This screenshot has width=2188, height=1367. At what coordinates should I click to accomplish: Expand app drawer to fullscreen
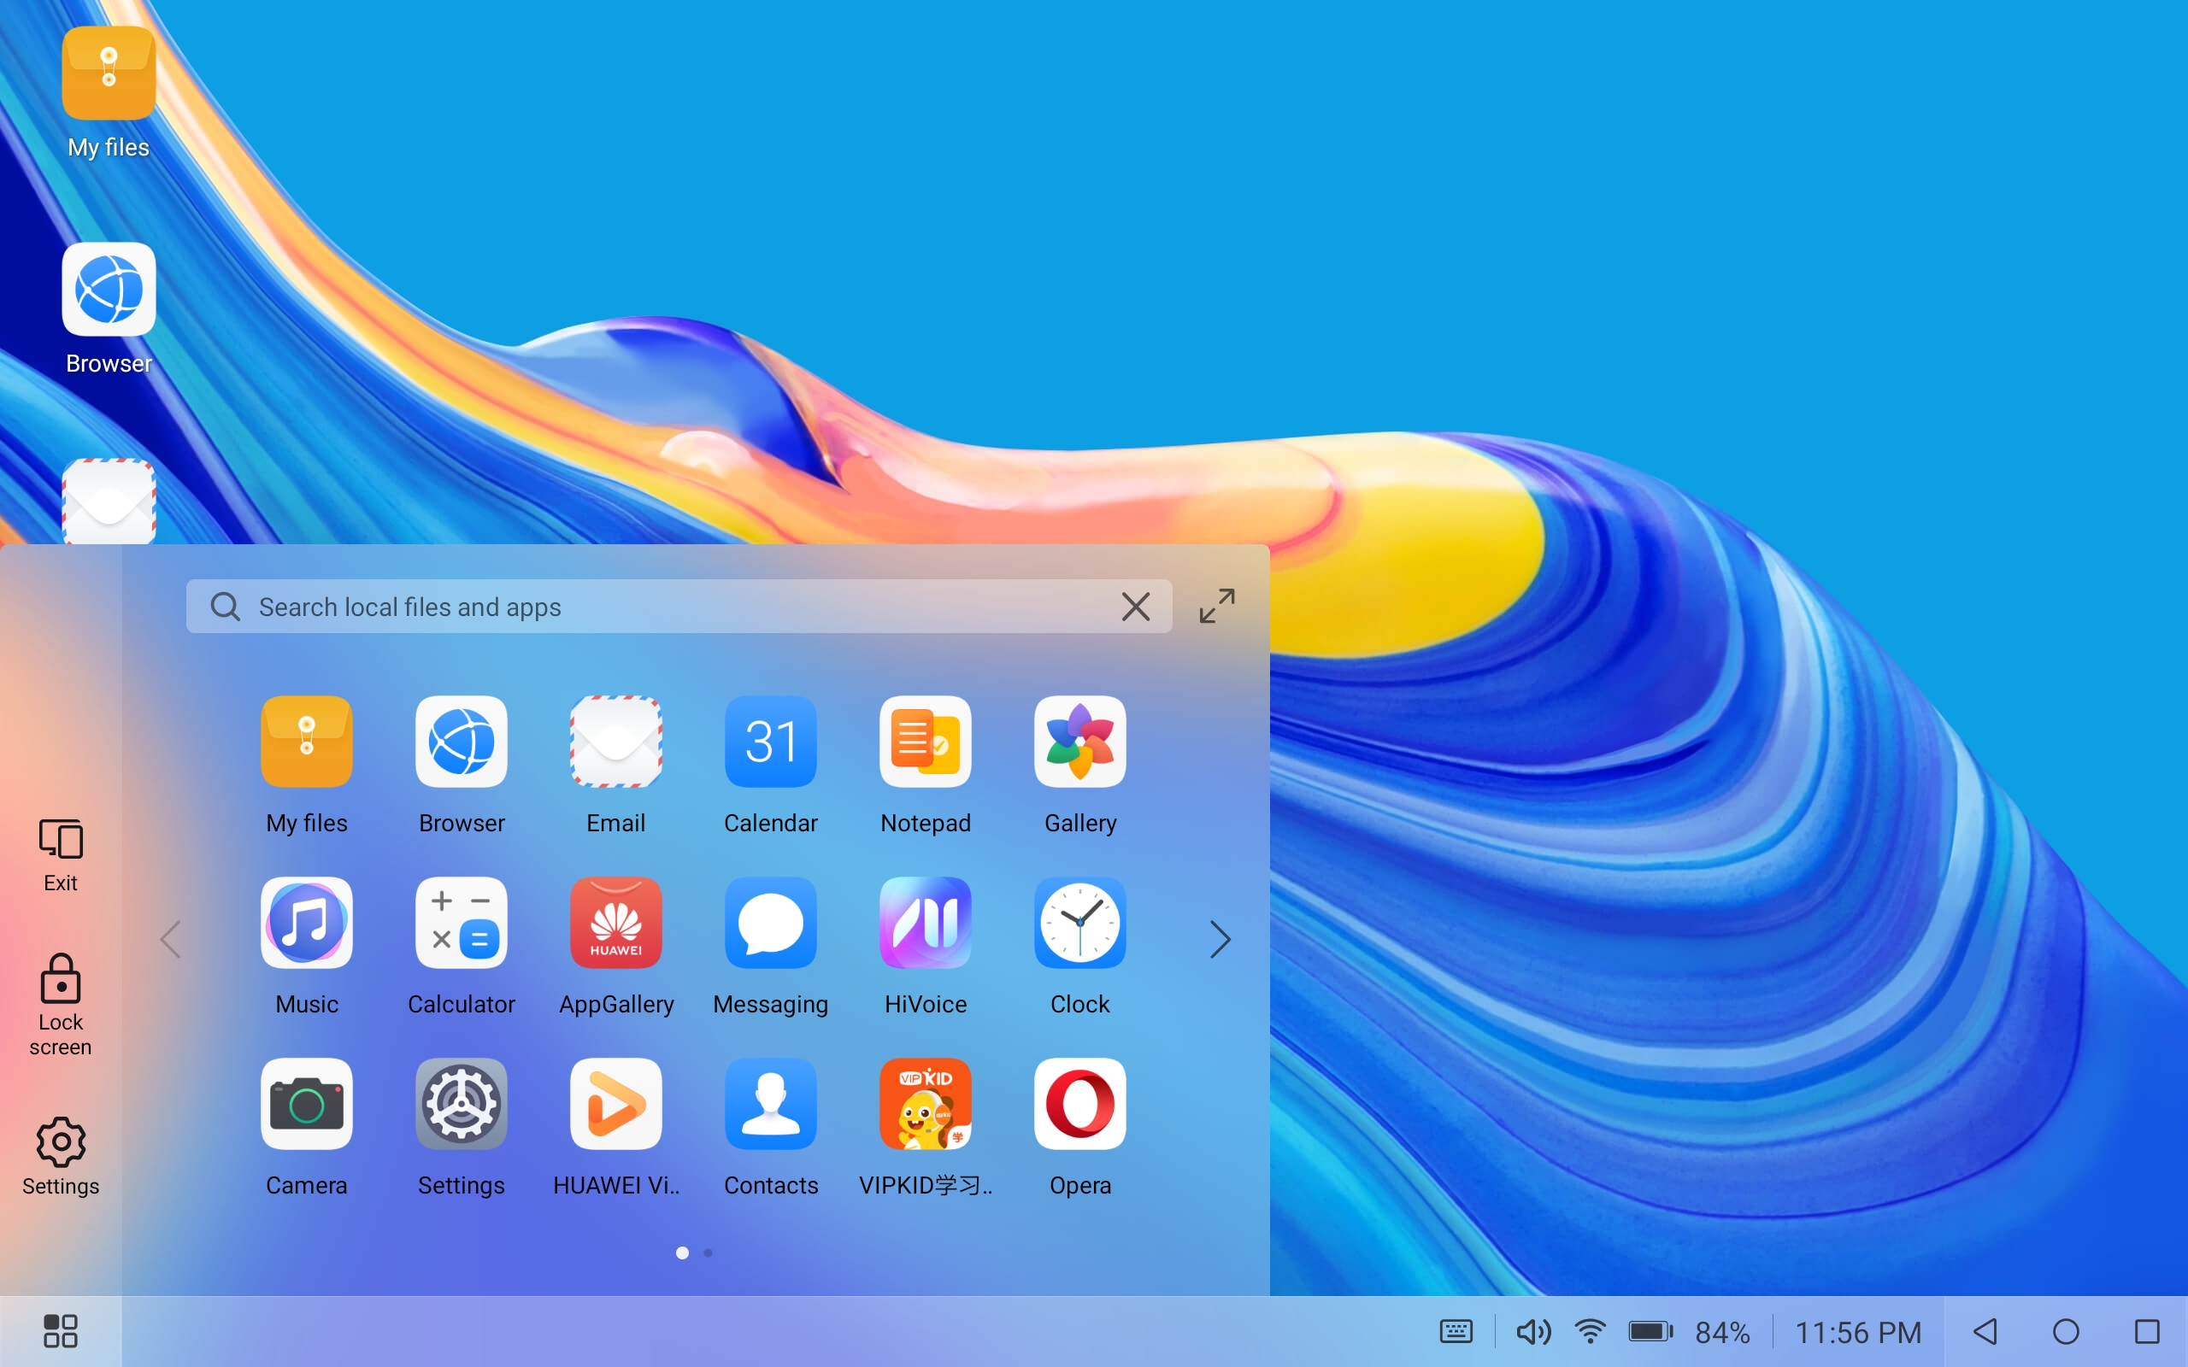click(1216, 605)
